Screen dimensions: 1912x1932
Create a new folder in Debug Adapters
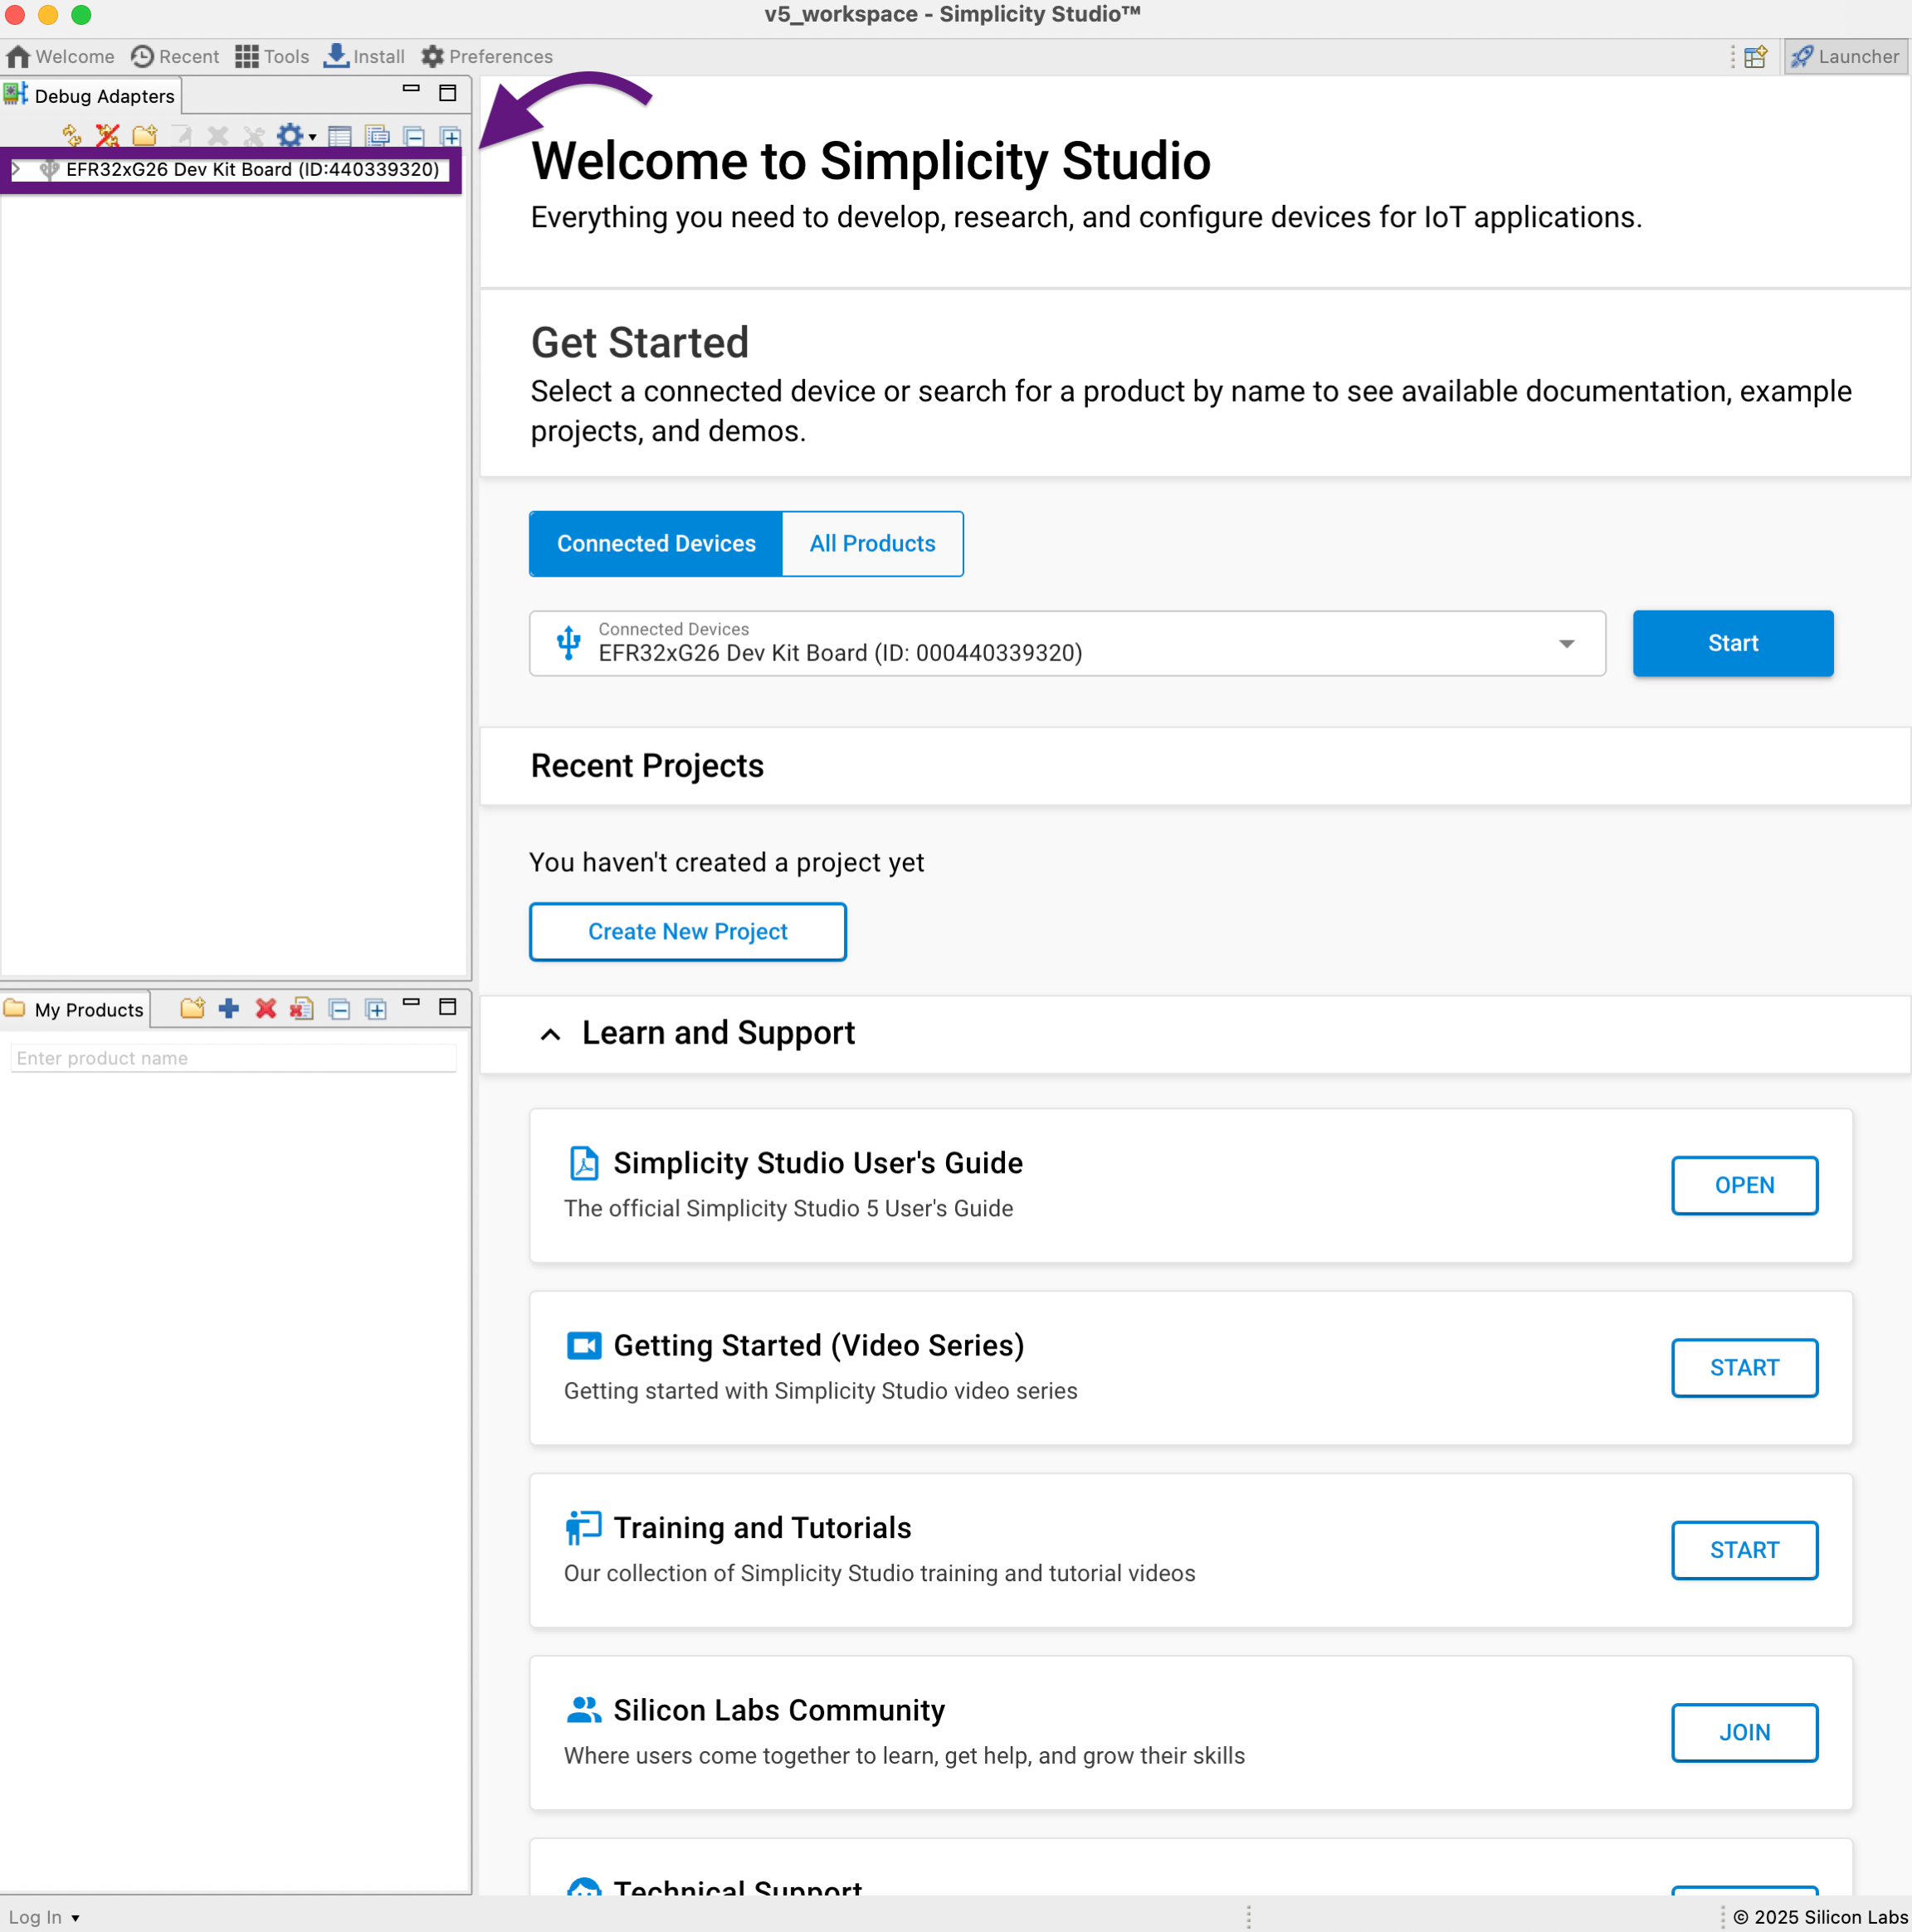145,135
